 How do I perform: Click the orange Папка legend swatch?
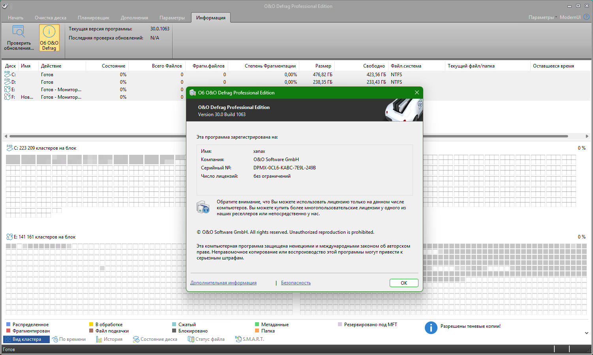pos(257,331)
